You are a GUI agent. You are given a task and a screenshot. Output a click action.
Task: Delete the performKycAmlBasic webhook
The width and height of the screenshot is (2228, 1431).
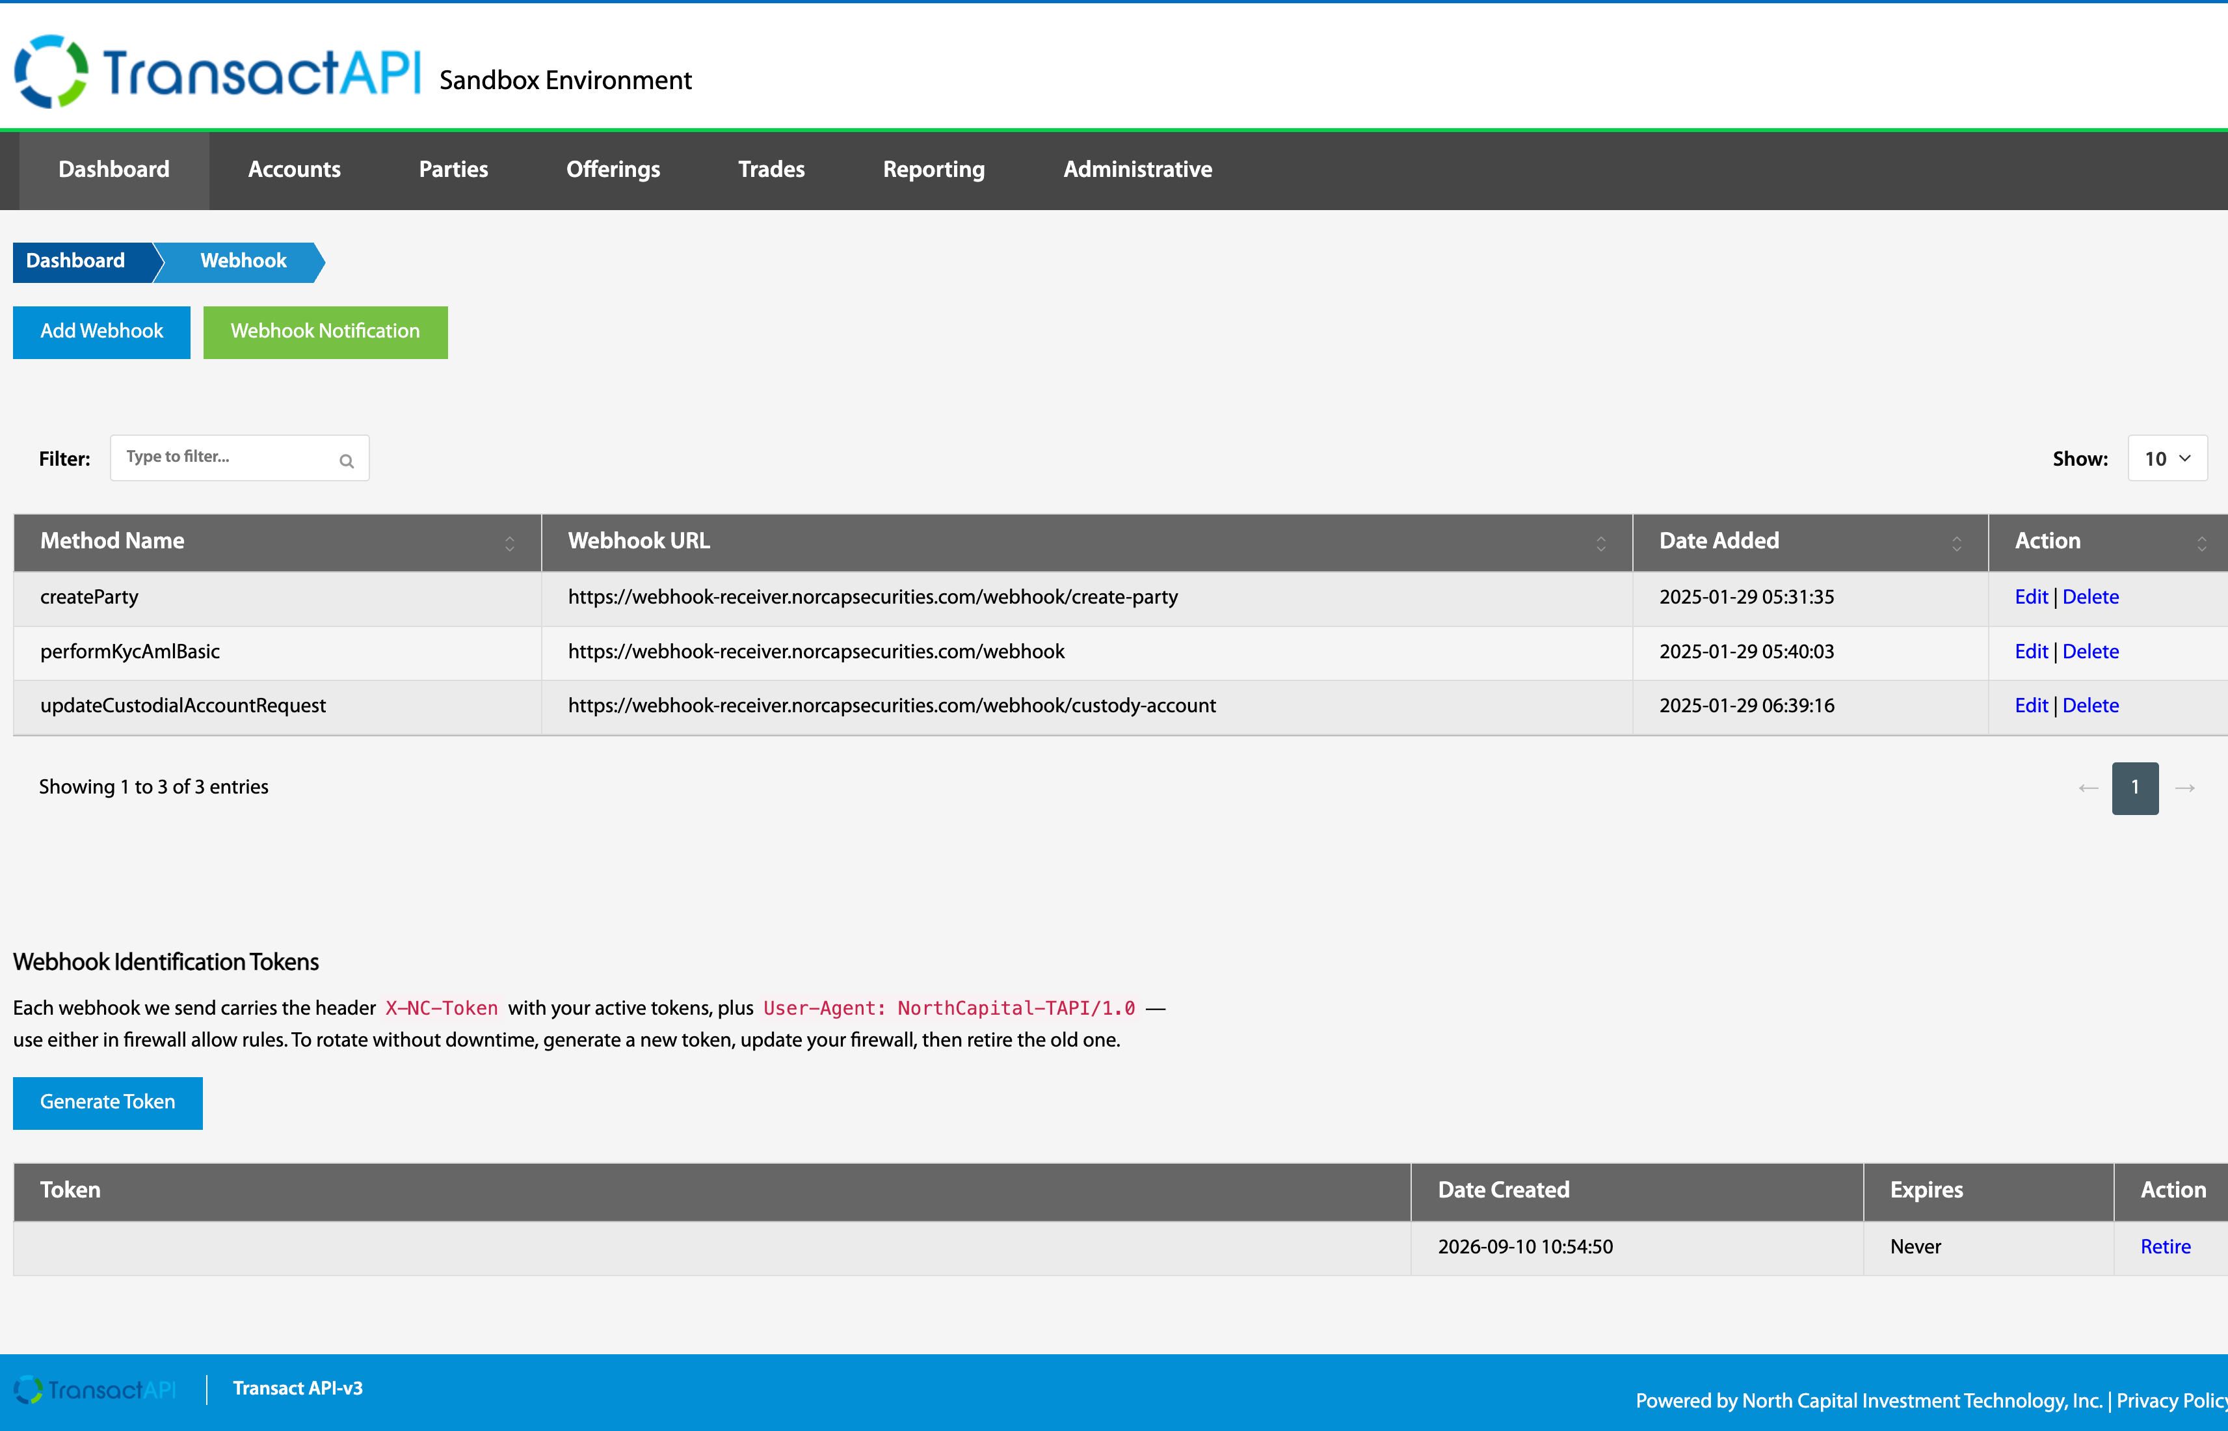pyautogui.click(x=2091, y=652)
